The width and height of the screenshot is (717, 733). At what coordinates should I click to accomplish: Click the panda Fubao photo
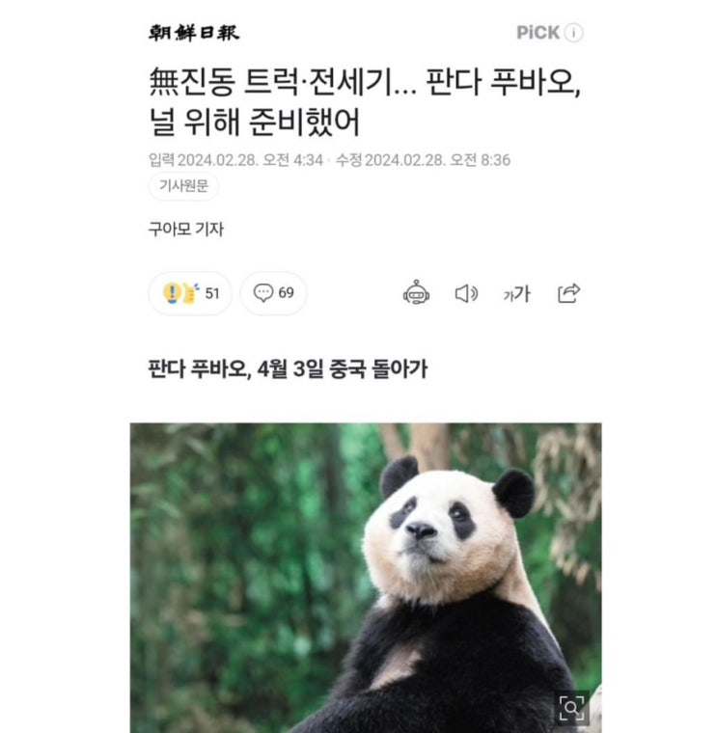tap(366, 578)
